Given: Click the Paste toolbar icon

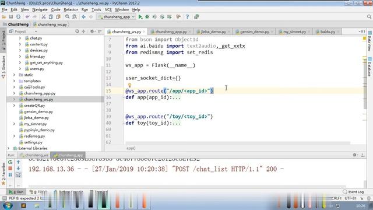Looking at the screenshot, I should [58, 17].
